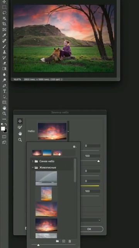The width and height of the screenshot is (139, 248).
Task: Select the Pen tool
Action: point(4,86)
